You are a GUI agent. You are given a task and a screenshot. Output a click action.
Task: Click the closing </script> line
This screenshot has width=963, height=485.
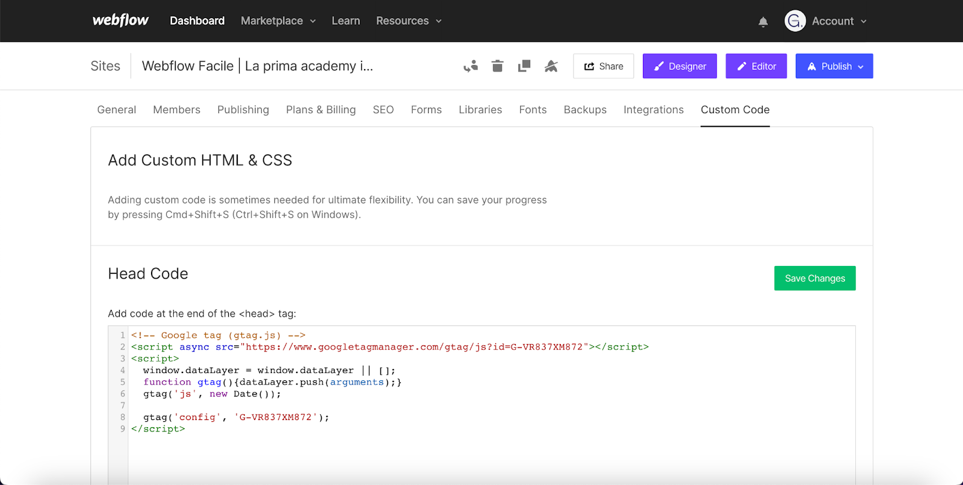tap(158, 429)
